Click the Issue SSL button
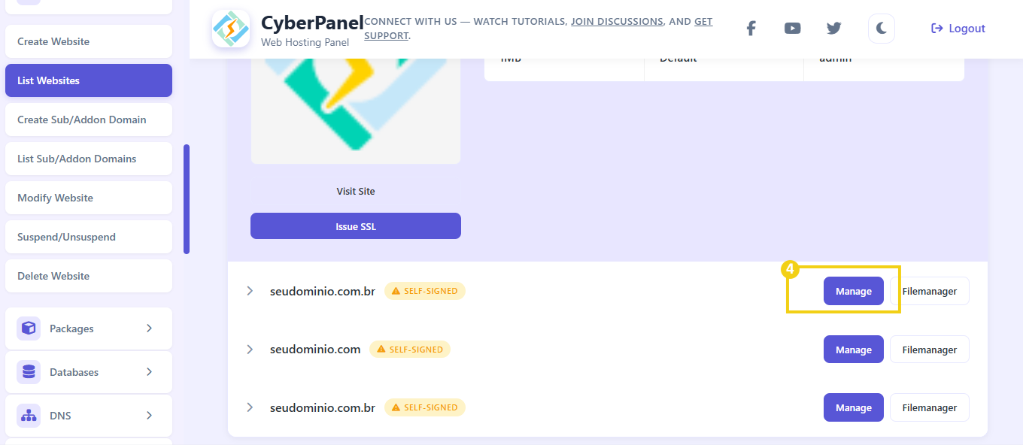 (x=355, y=226)
